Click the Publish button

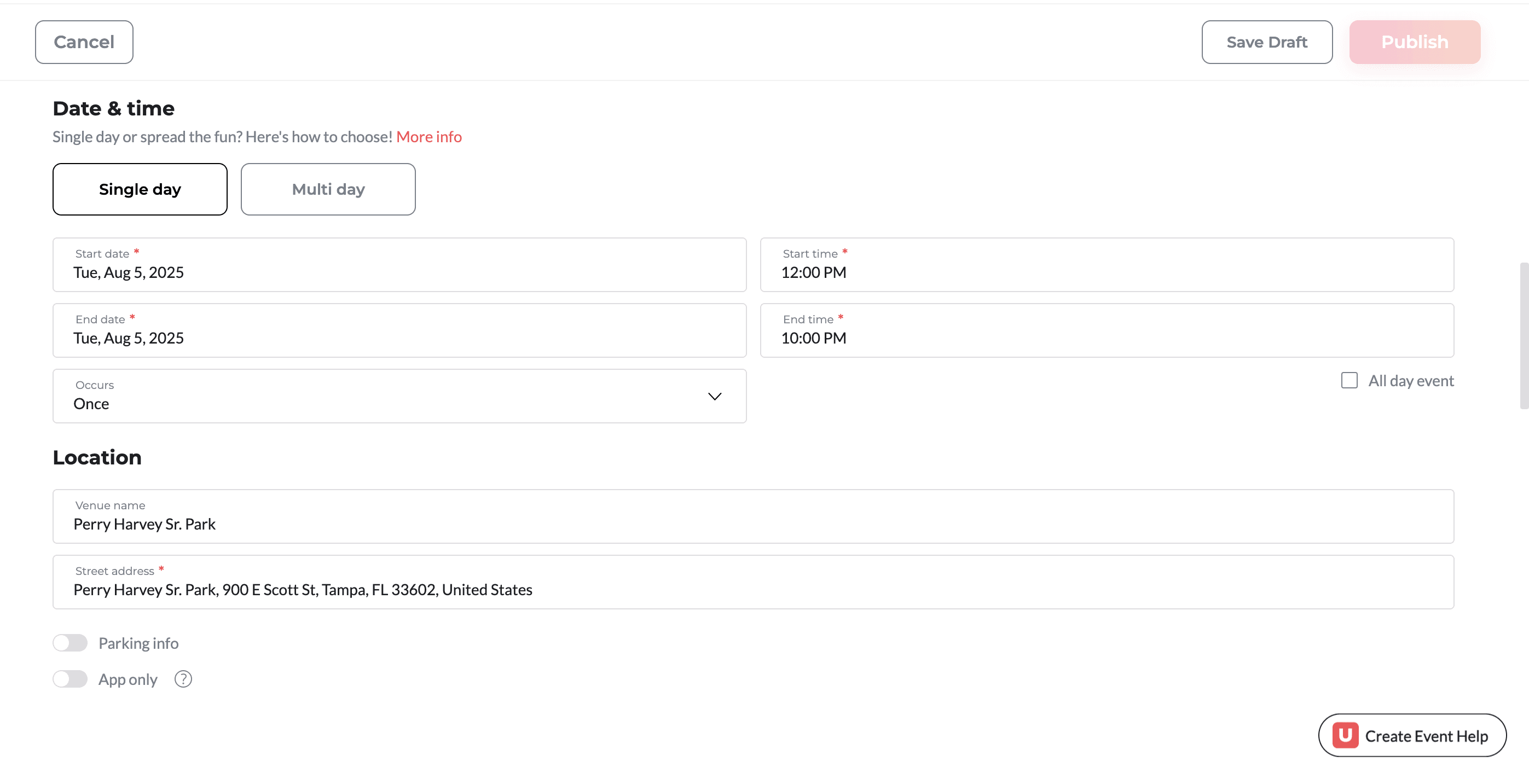click(x=1414, y=42)
